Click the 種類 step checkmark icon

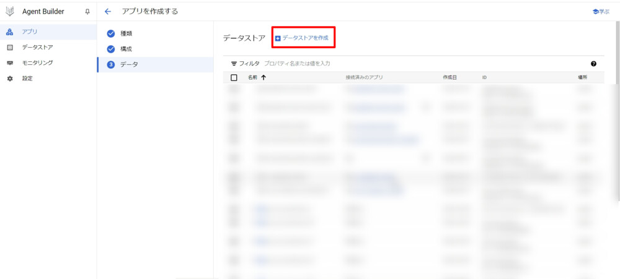click(111, 33)
